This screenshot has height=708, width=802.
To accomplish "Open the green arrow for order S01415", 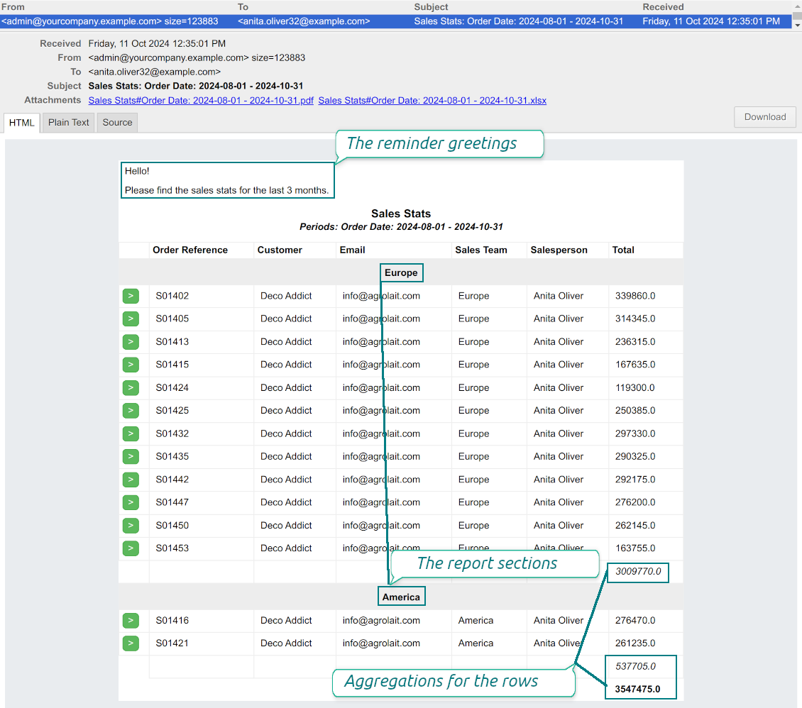I will pos(131,365).
